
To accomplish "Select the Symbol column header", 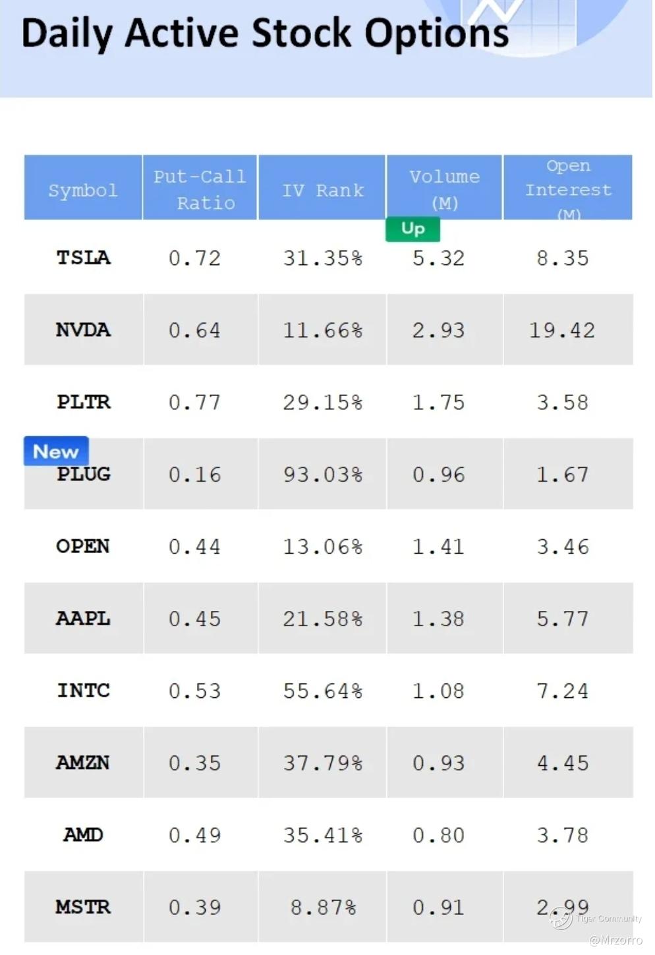I will point(83,190).
